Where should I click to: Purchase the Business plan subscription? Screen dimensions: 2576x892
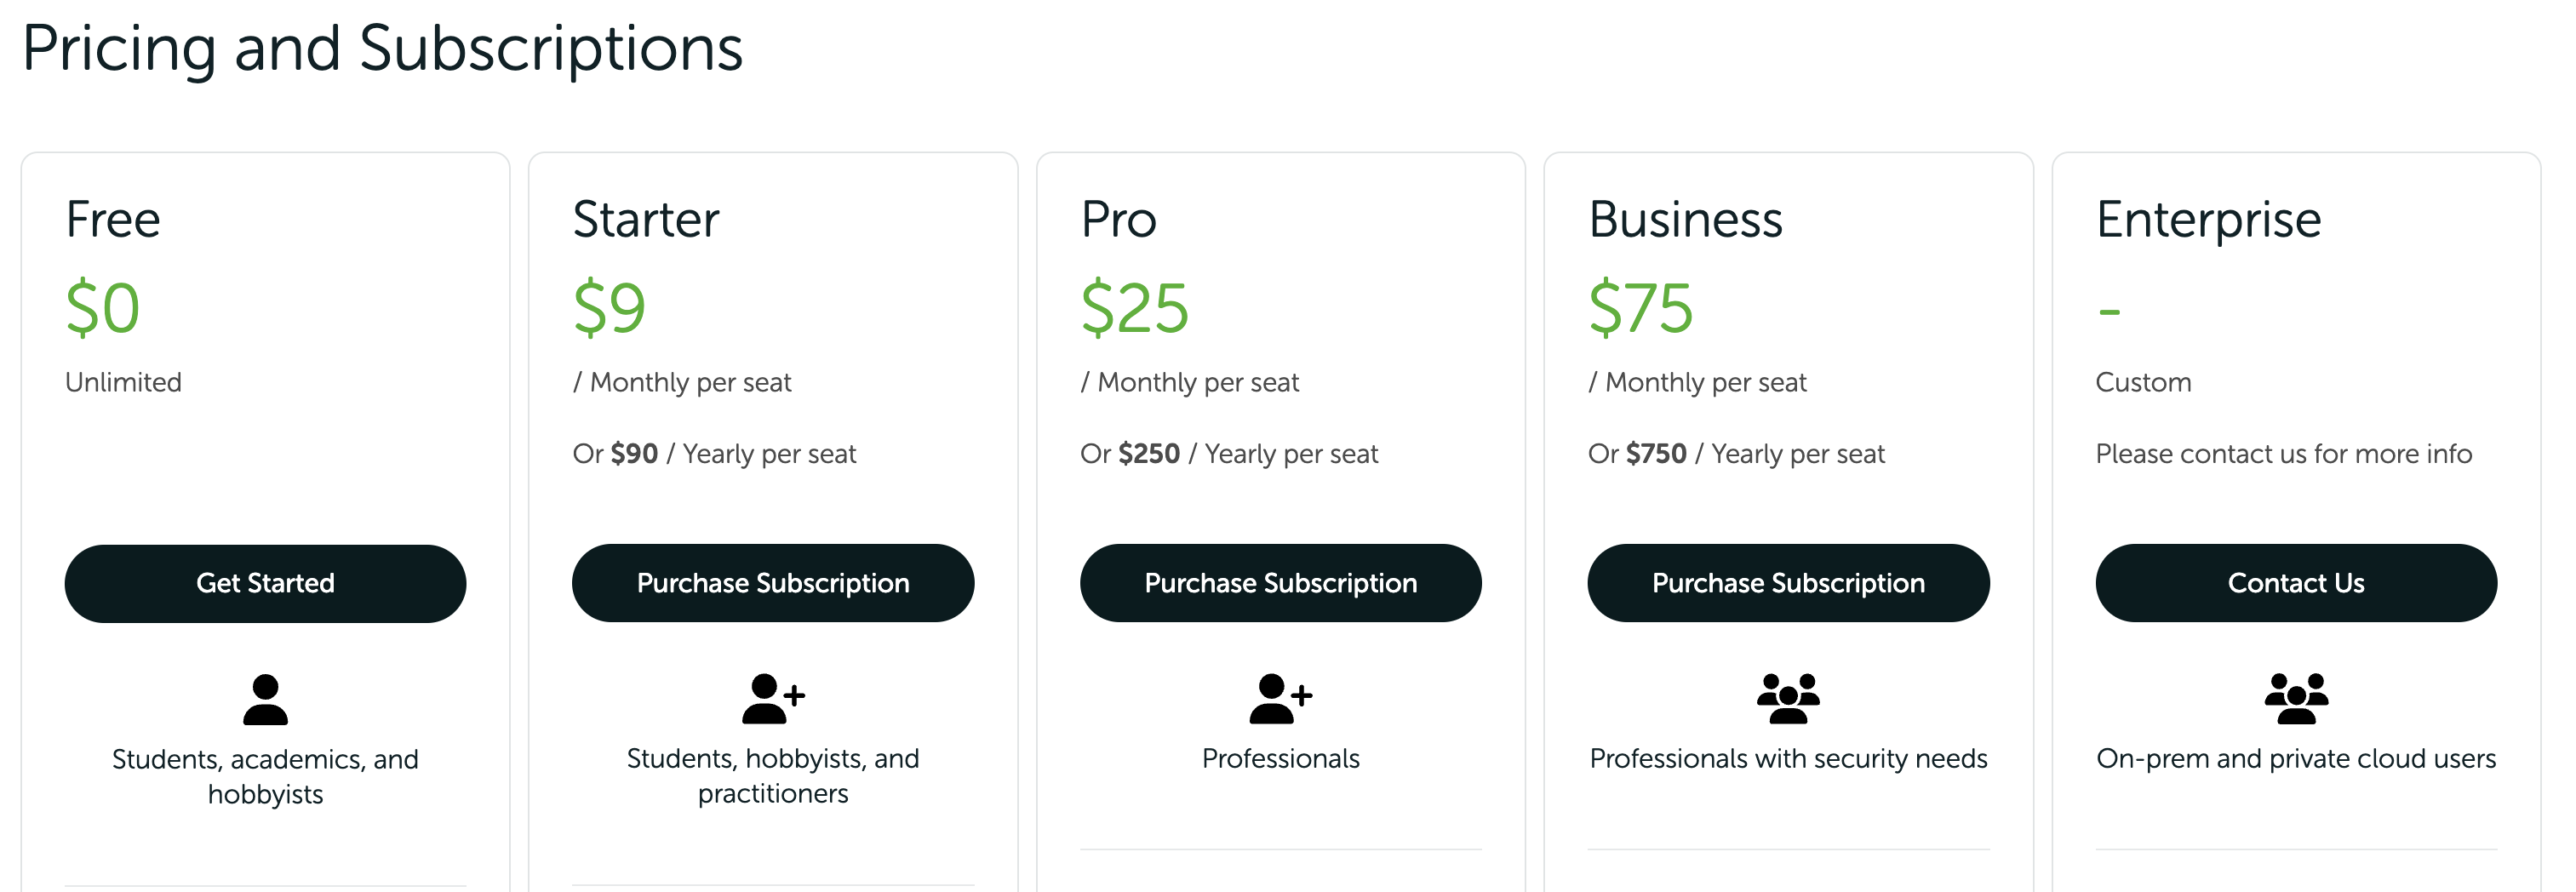tap(1788, 583)
